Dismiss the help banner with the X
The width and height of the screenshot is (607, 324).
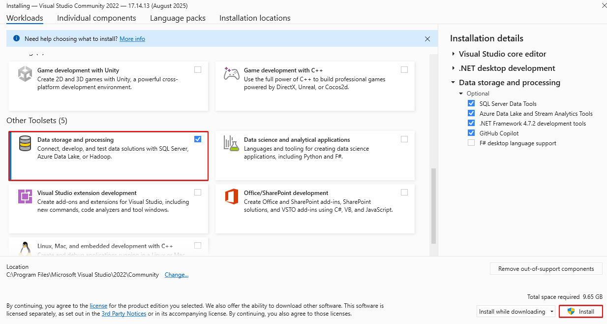427,39
